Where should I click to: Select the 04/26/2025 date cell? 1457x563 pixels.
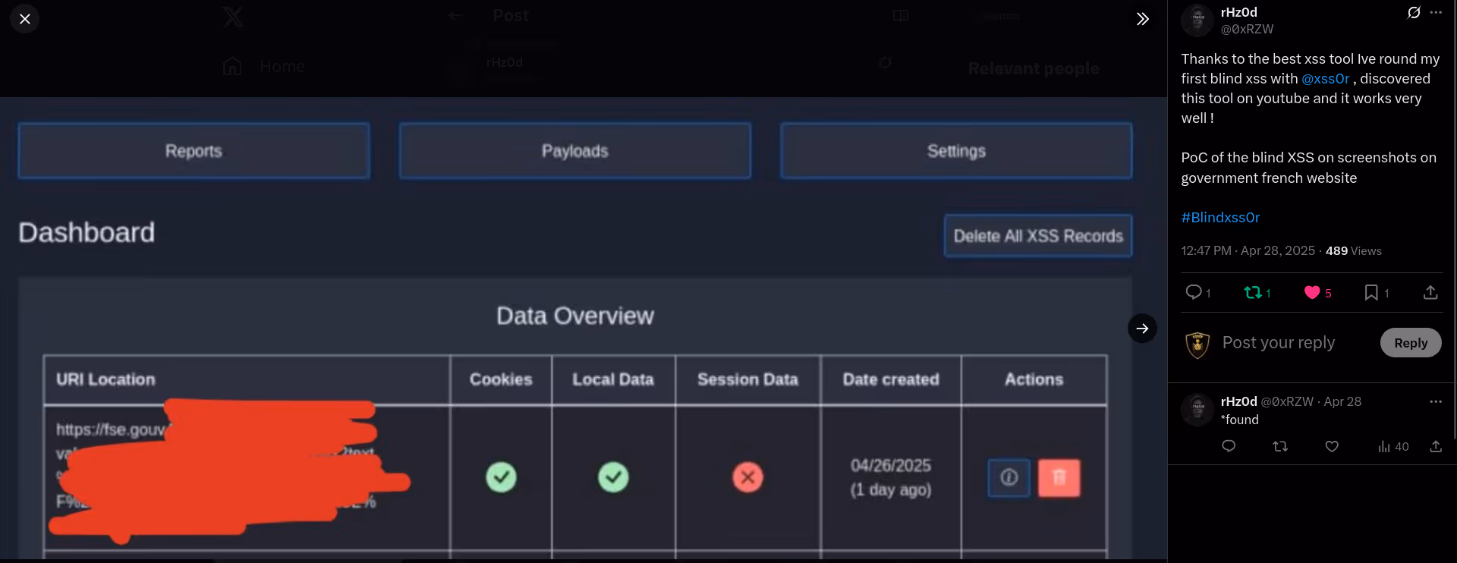coord(891,477)
